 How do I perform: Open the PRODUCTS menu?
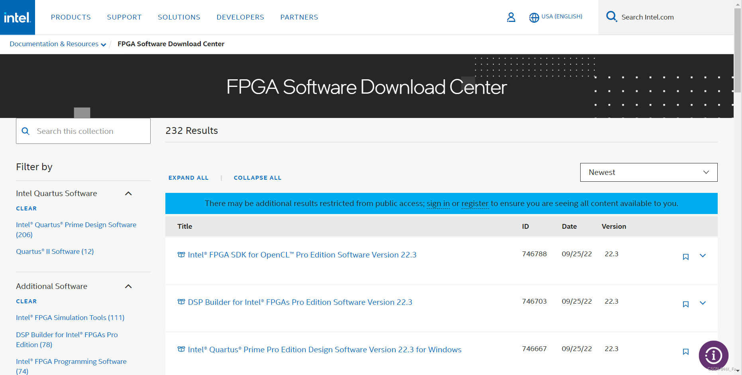[x=71, y=17]
